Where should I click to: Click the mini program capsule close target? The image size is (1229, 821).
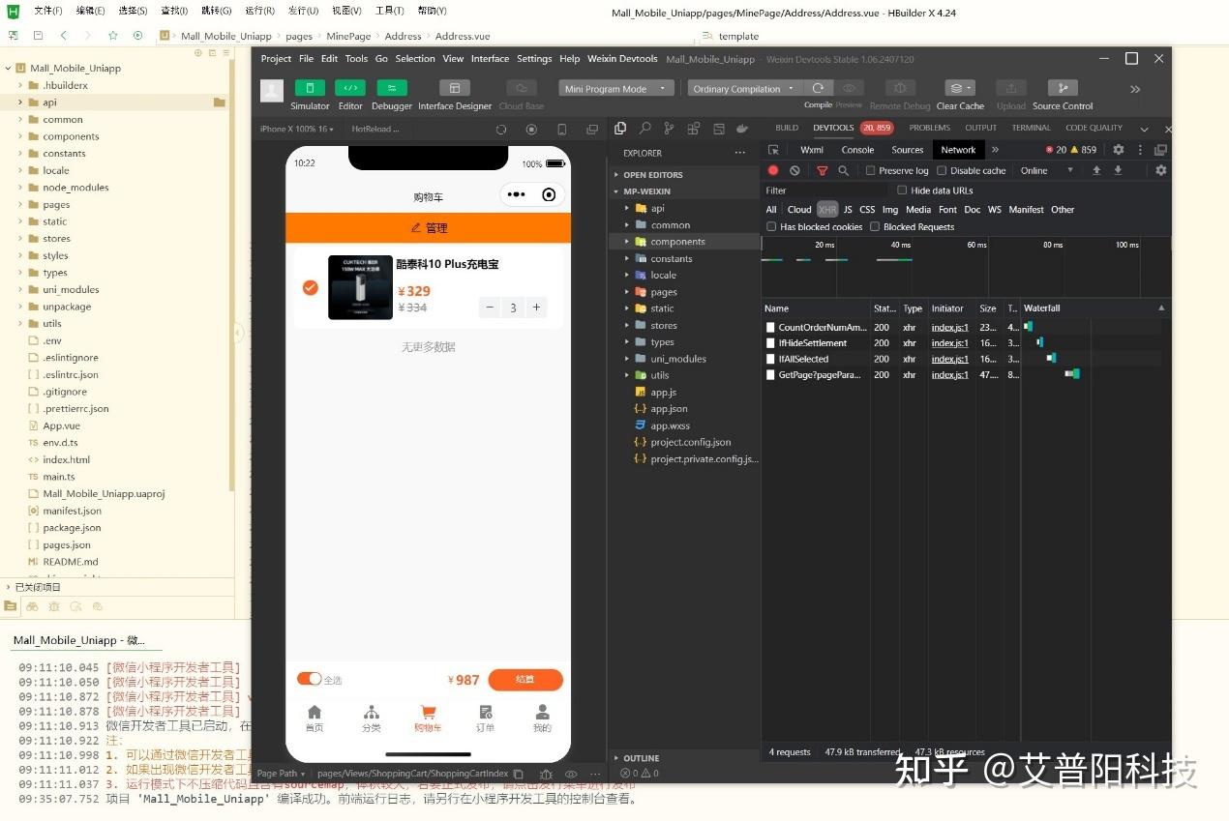(549, 194)
